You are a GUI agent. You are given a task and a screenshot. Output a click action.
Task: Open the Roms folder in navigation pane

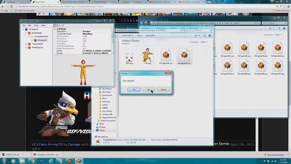(x=105, y=98)
